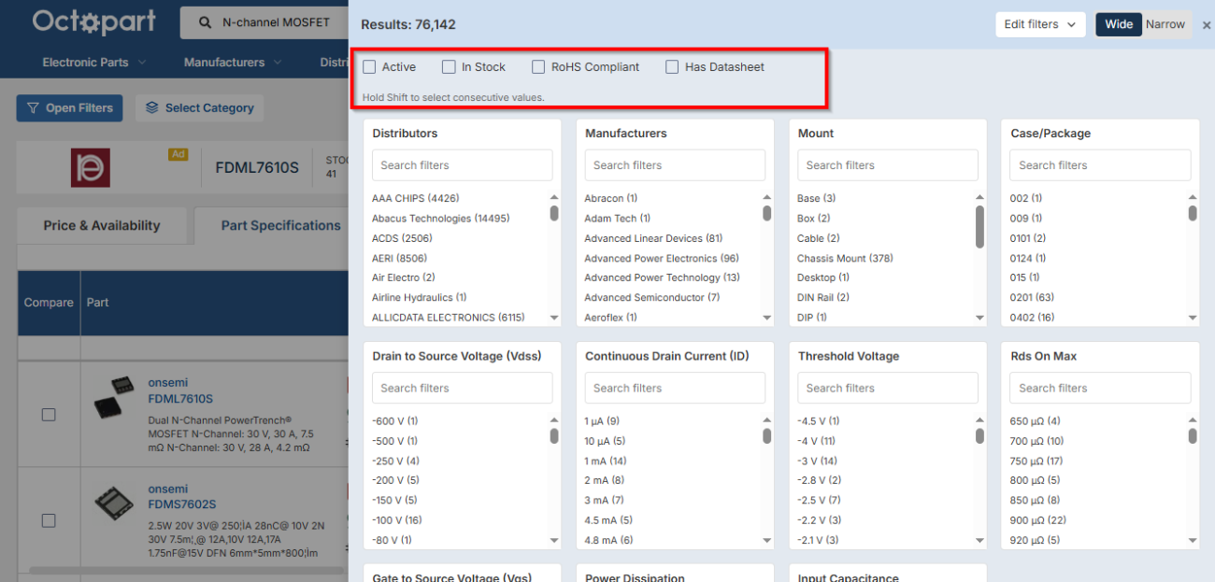Enable the RoHS Compliant checkbox
1215x582 pixels.
point(538,67)
